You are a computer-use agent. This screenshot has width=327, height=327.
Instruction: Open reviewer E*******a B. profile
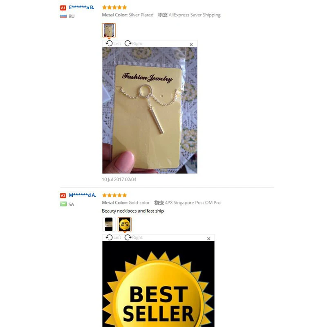[81, 7]
